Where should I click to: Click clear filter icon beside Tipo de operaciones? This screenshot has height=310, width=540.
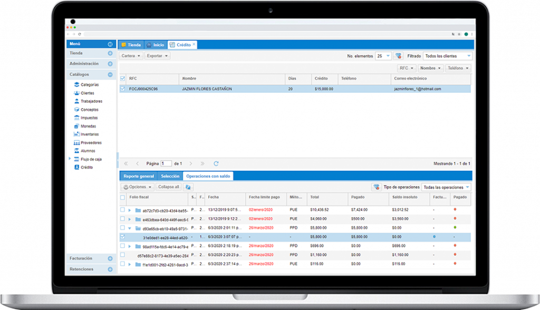click(x=377, y=187)
